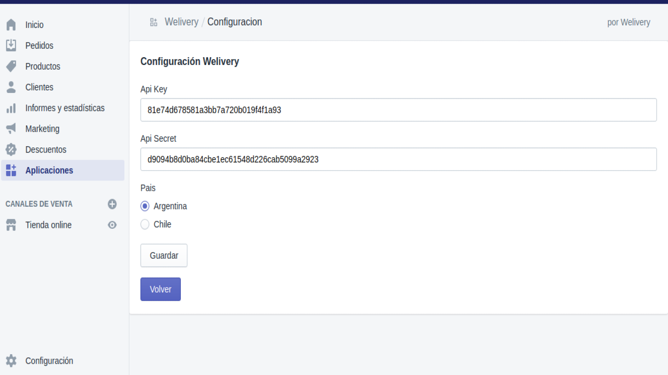Click the Configuración Welivery heading
The image size is (668, 375).
190,61
